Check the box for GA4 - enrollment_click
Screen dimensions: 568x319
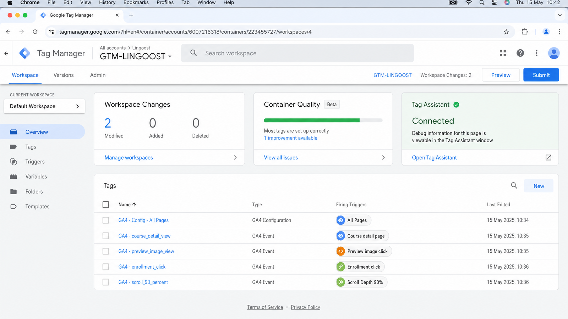click(106, 267)
